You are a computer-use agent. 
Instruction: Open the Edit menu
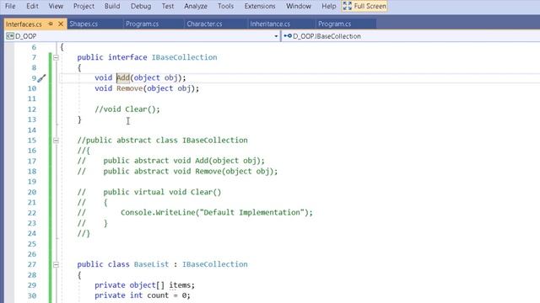(x=32, y=6)
